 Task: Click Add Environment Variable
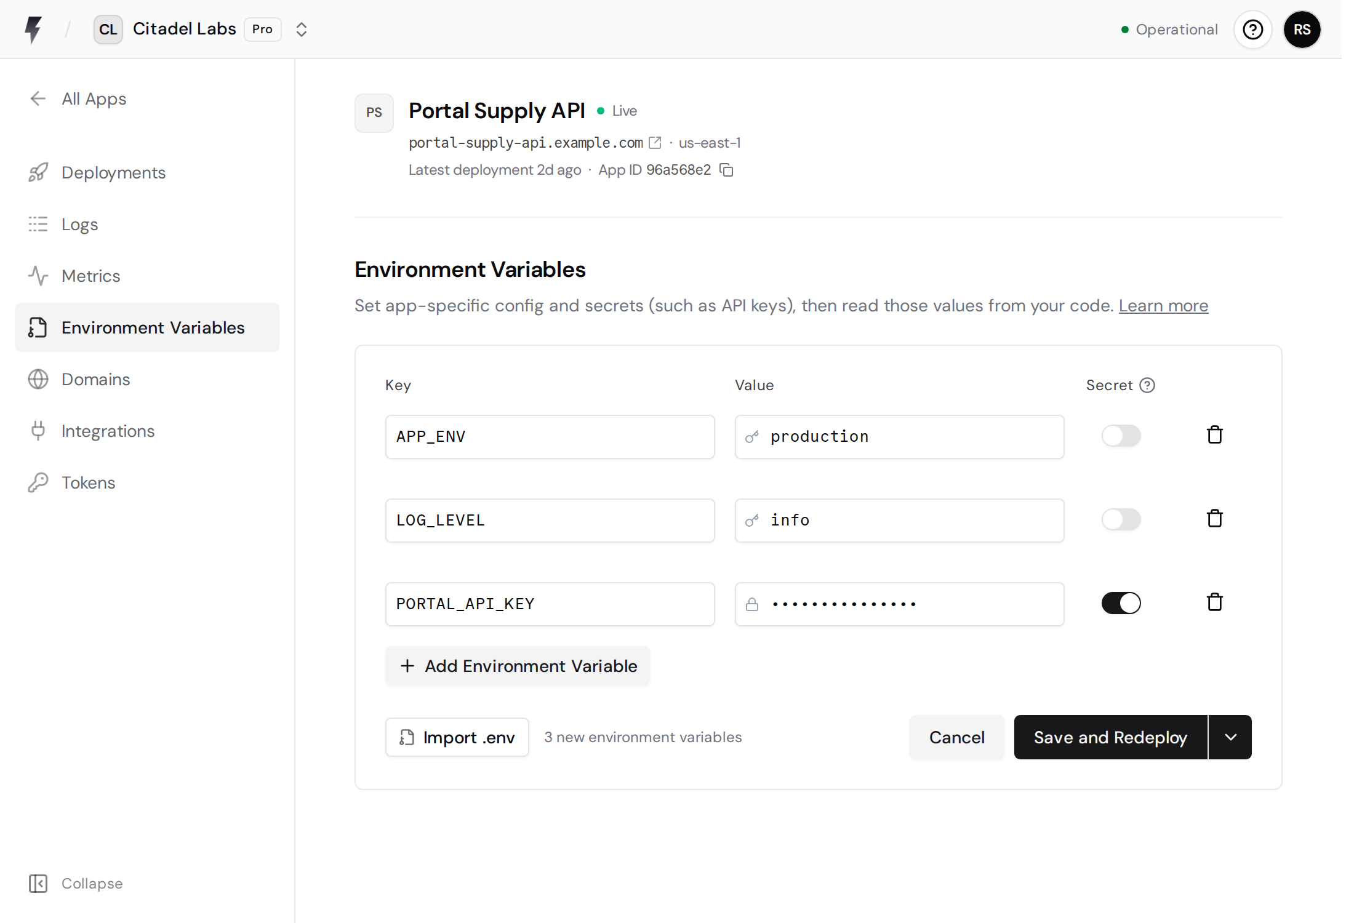[518, 666]
